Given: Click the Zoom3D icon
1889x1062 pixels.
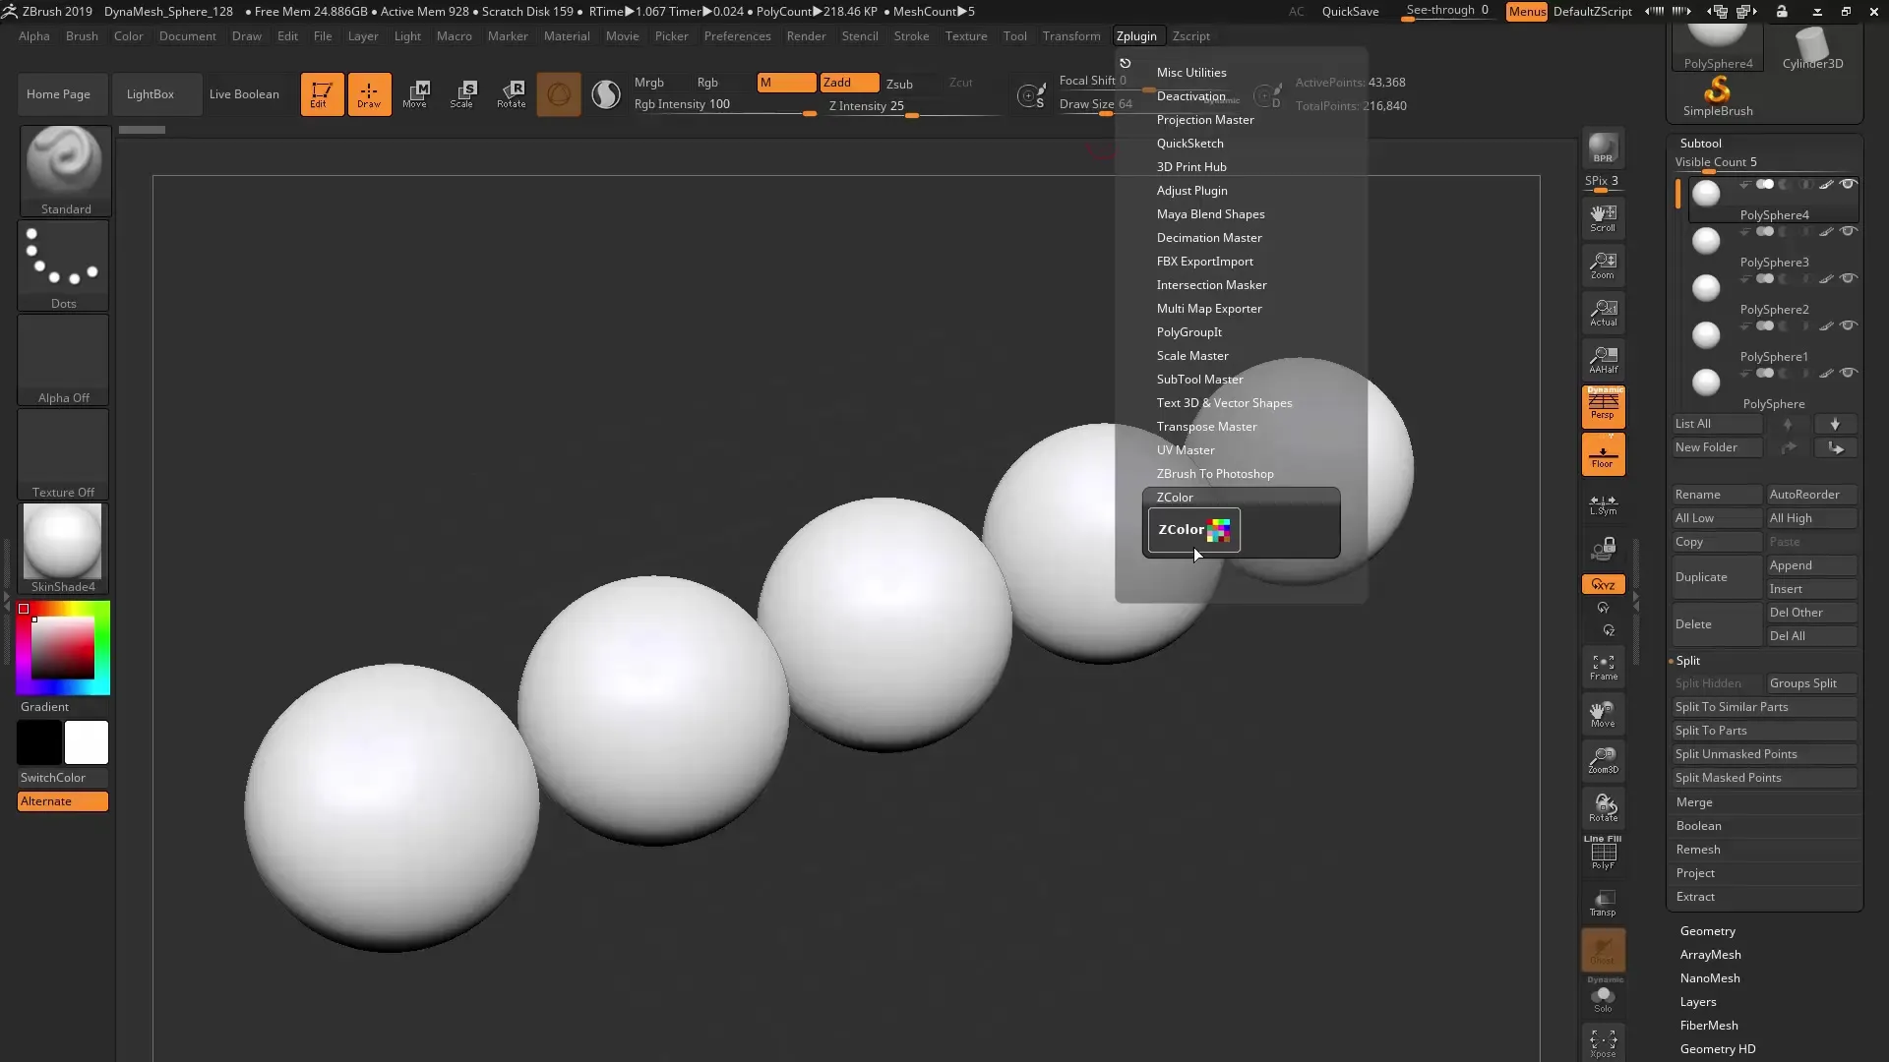Looking at the screenshot, I should pos(1603,760).
